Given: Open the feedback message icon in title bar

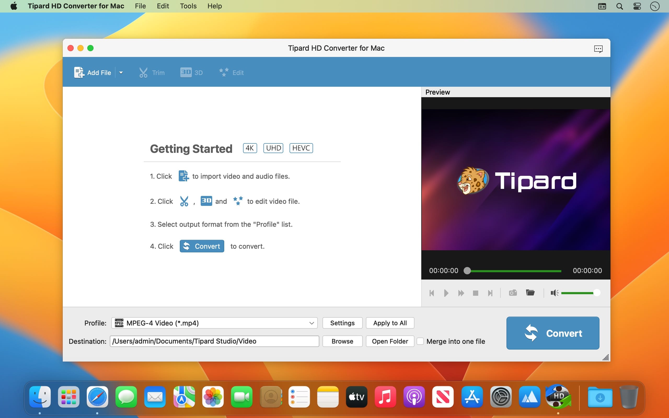Looking at the screenshot, I should coord(598,49).
